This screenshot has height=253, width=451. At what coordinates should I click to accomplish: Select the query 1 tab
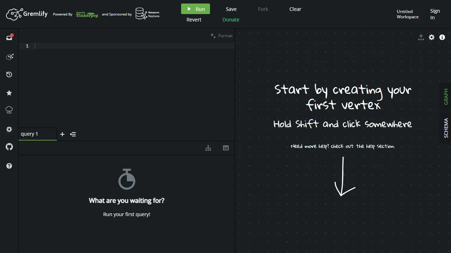38,134
